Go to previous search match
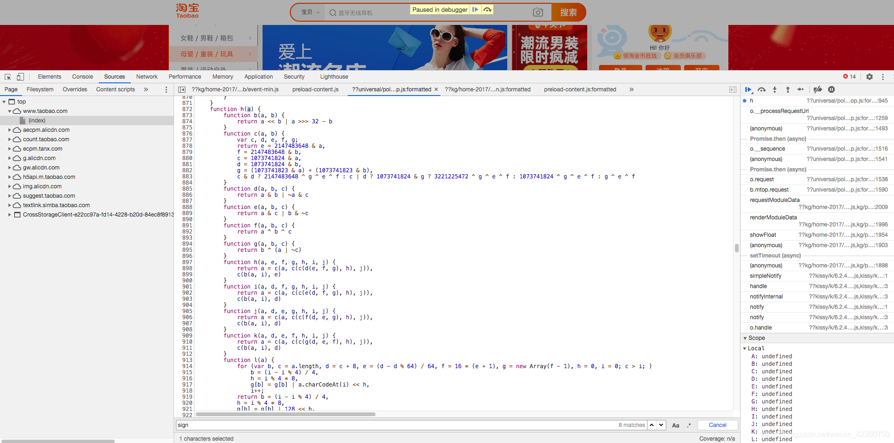 652,425
